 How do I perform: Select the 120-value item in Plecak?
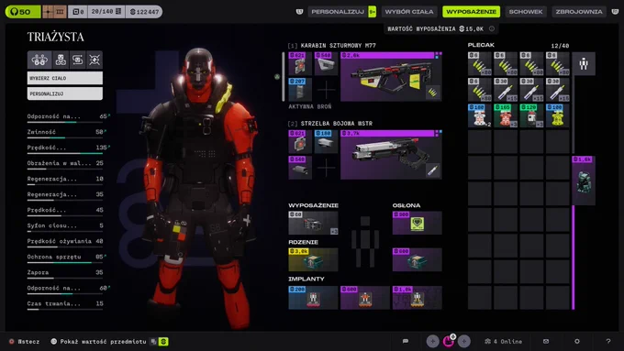(x=531, y=115)
